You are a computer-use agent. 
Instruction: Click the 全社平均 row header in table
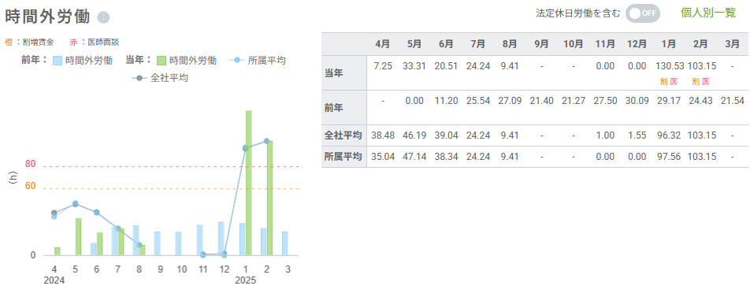tap(344, 136)
